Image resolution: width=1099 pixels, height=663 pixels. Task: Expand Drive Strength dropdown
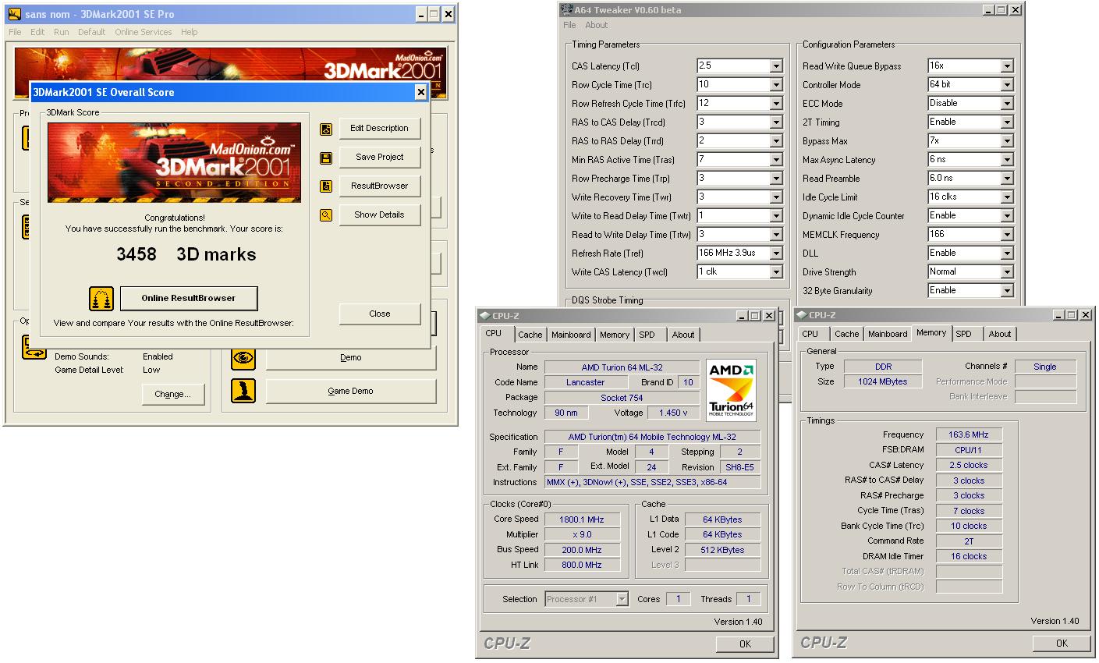point(1007,272)
